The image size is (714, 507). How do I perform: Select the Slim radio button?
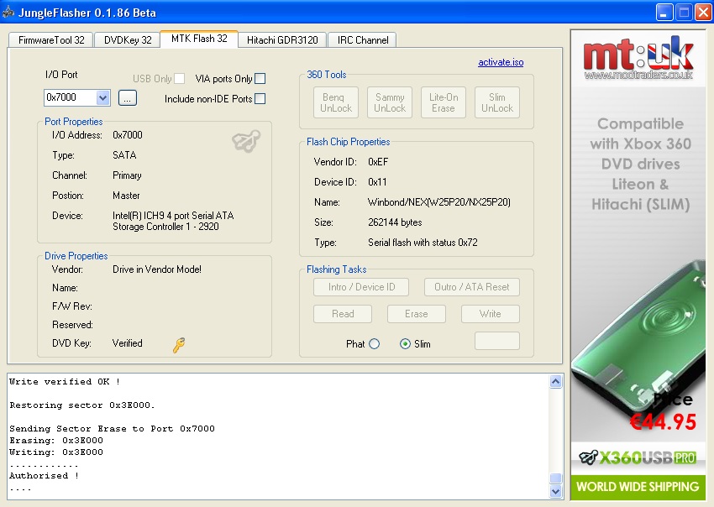pos(406,344)
